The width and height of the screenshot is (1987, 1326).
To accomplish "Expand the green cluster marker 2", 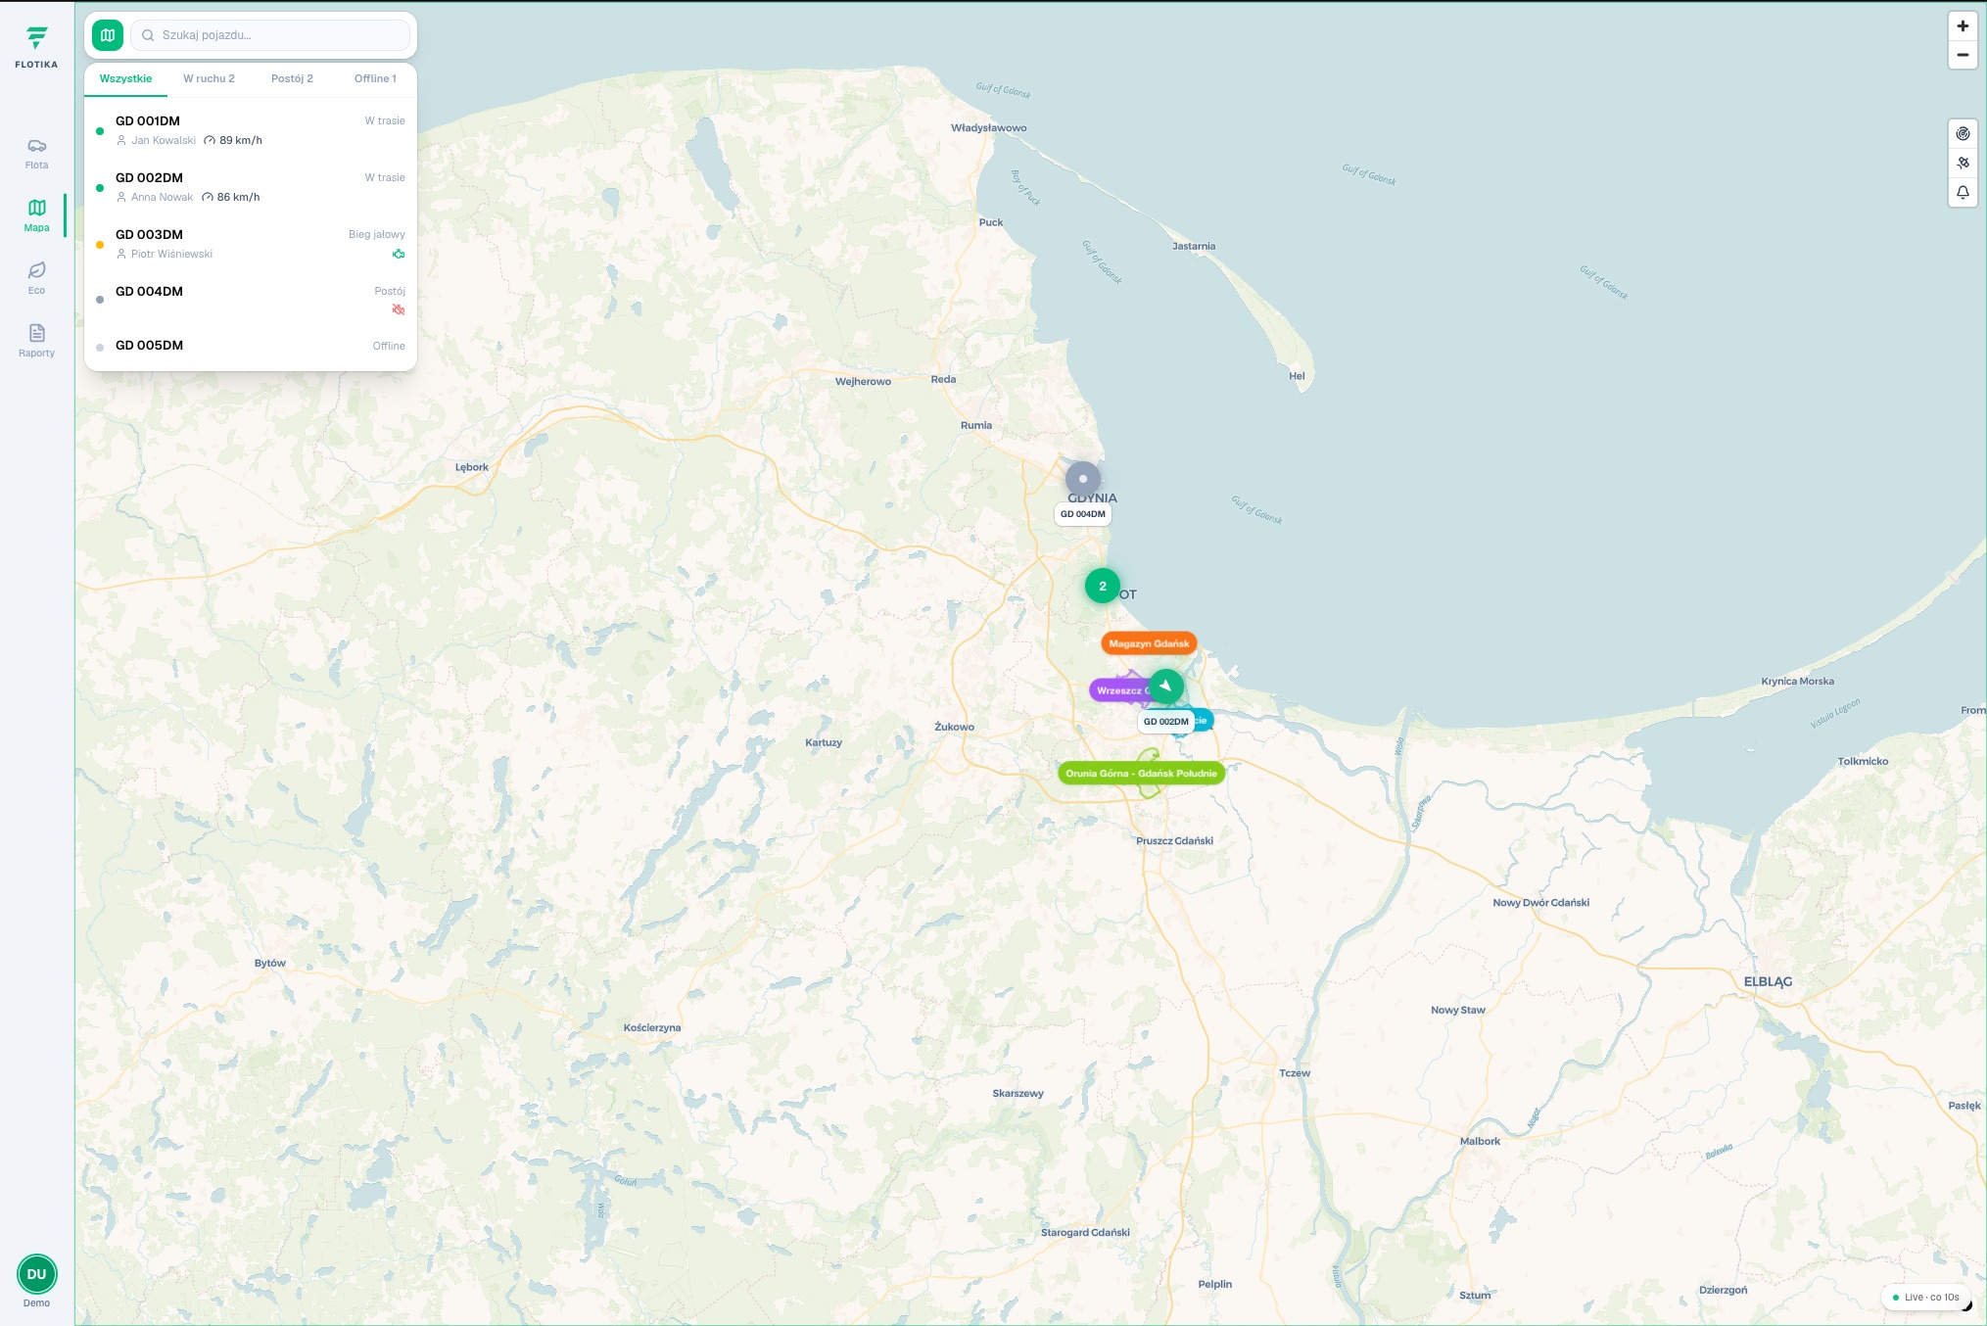I will click(1103, 586).
